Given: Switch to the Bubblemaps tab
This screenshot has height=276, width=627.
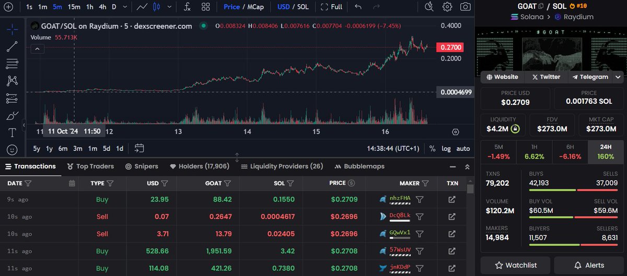Looking at the screenshot, I should [359, 166].
